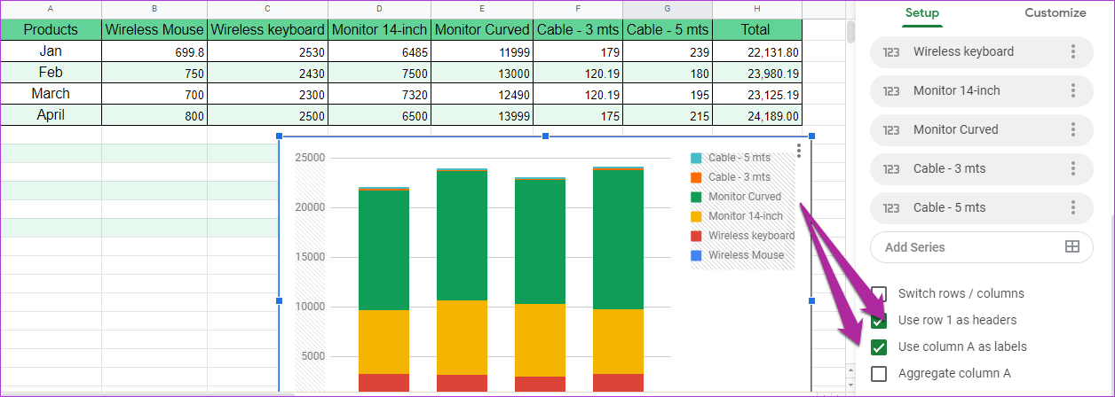Uncheck Use row 1 as headers
The height and width of the screenshot is (397, 1115).
(x=879, y=321)
